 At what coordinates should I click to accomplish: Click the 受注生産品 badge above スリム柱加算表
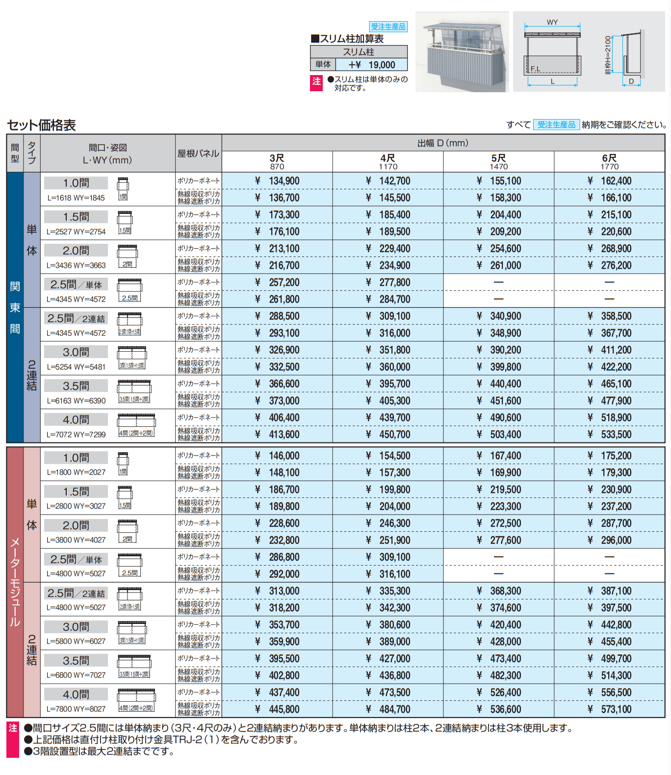coord(388,26)
